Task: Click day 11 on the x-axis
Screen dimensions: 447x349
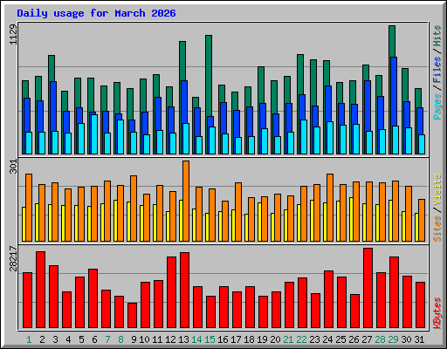Action: (x=157, y=339)
